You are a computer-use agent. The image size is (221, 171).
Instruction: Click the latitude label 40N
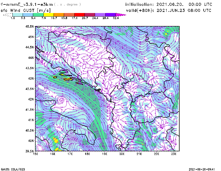[31, 141]
